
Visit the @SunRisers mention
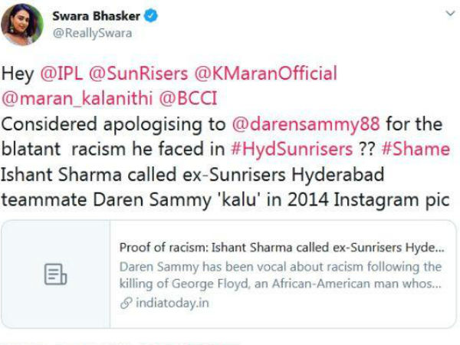click(x=138, y=74)
